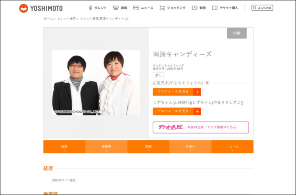This screenshot has width=296, height=195.
Task: Click the Yoshimoto smiling mouth logo icon
Action: pyautogui.click(x=24, y=8)
